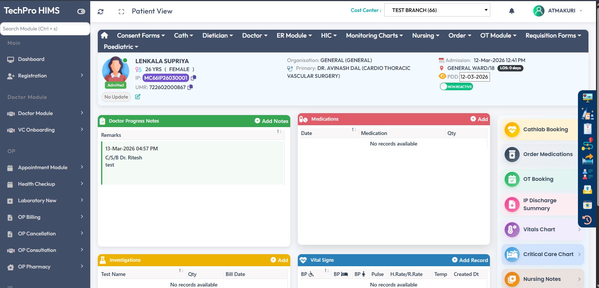Open the Cost Center dropdown
This screenshot has width=599, height=288.
pyautogui.click(x=437, y=11)
